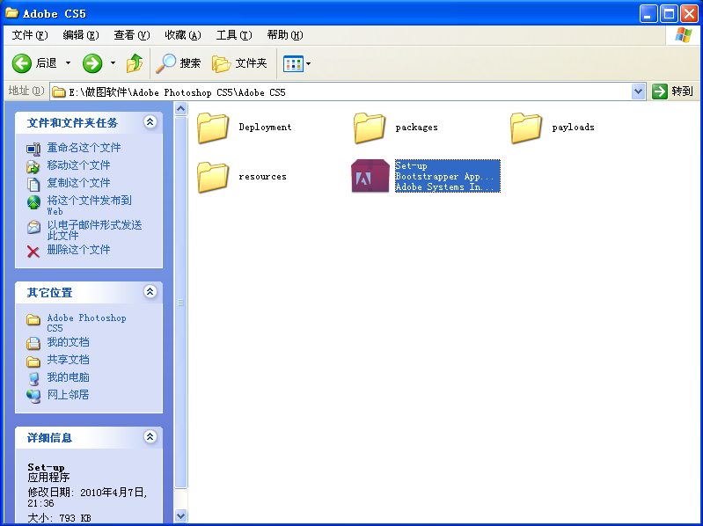The height and width of the screenshot is (526, 703).
Task: Open the Forward history dropdown arrow
Action: click(x=113, y=63)
